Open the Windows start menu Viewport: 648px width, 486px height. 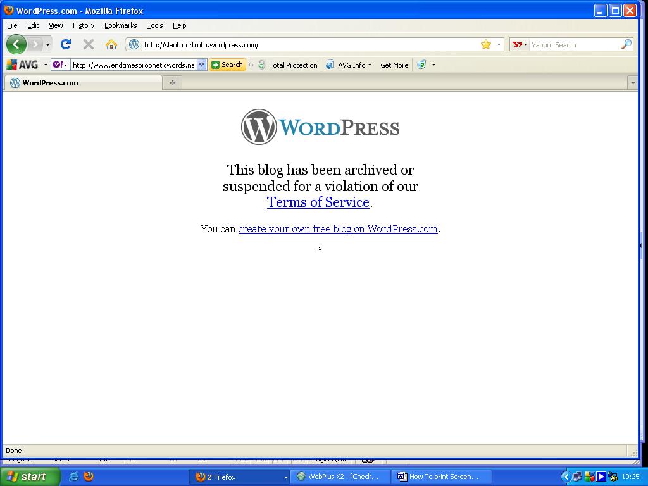(x=30, y=477)
